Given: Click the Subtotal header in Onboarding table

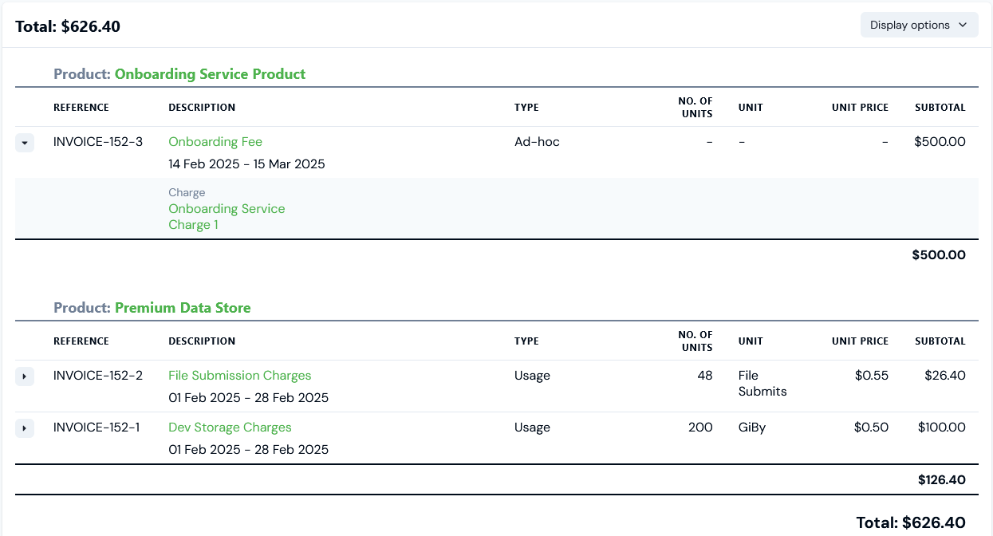Looking at the screenshot, I should tap(940, 108).
